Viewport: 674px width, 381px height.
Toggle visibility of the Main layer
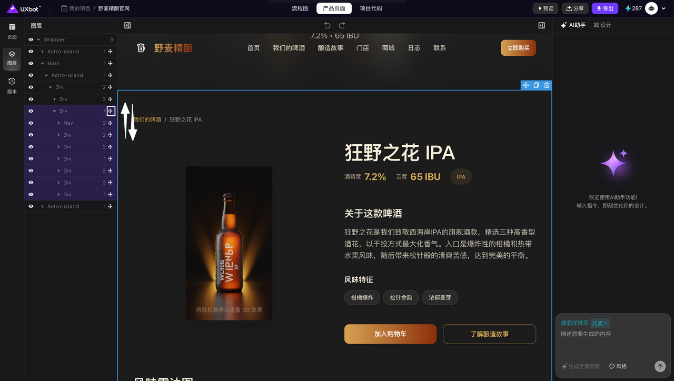coord(31,63)
